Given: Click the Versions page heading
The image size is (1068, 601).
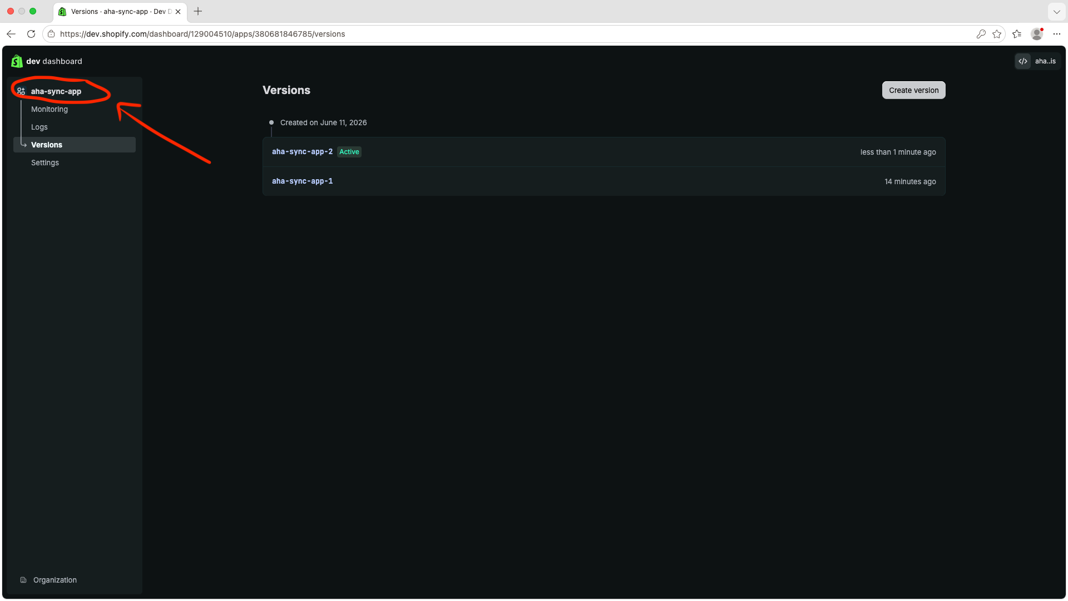Looking at the screenshot, I should [286, 90].
